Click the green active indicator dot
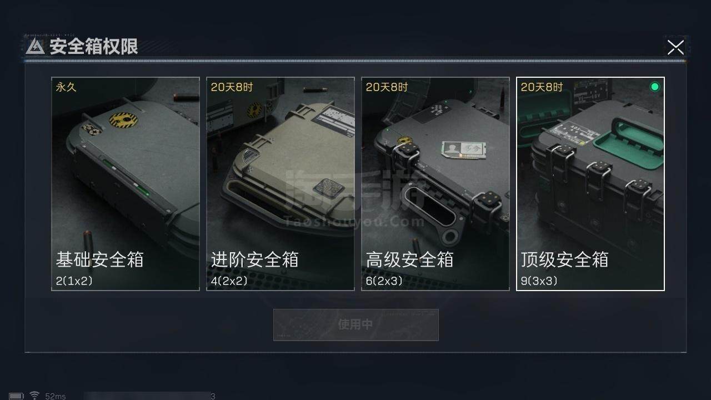The height and width of the screenshot is (400, 711). (x=655, y=87)
